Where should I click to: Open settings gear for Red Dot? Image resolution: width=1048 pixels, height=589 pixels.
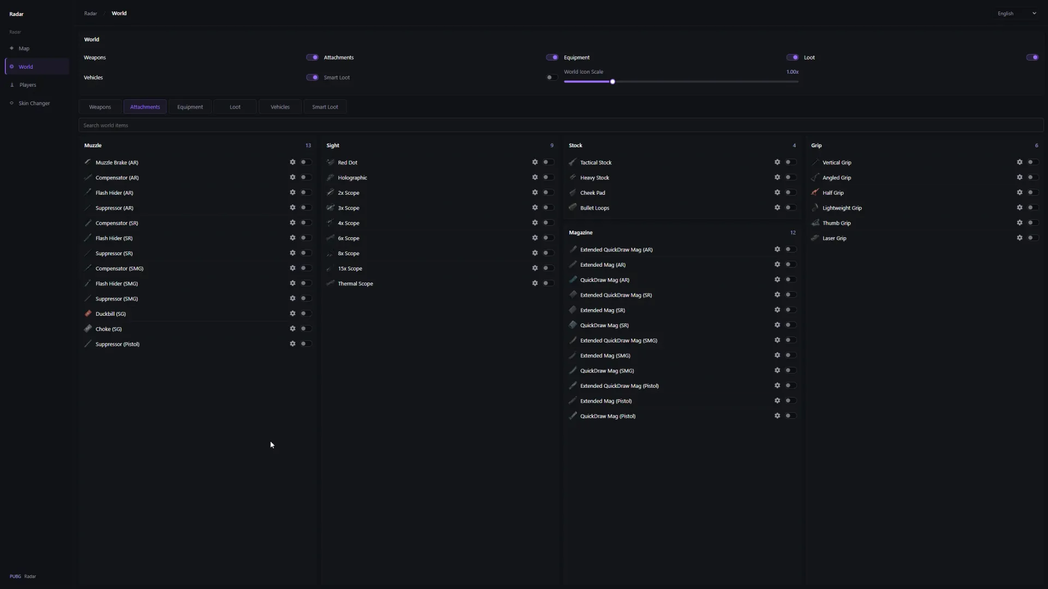click(535, 163)
